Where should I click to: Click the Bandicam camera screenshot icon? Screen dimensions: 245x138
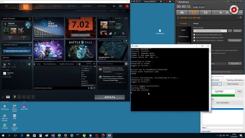click(227, 13)
